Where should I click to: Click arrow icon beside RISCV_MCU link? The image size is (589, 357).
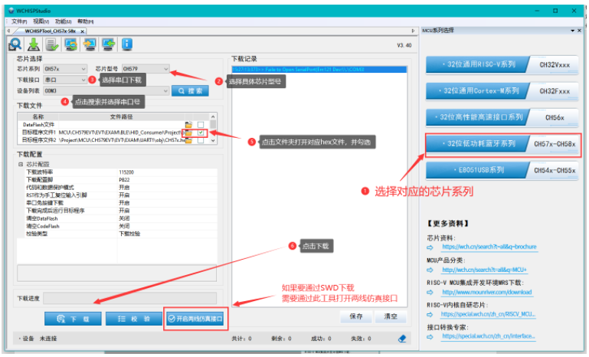tap(430, 315)
